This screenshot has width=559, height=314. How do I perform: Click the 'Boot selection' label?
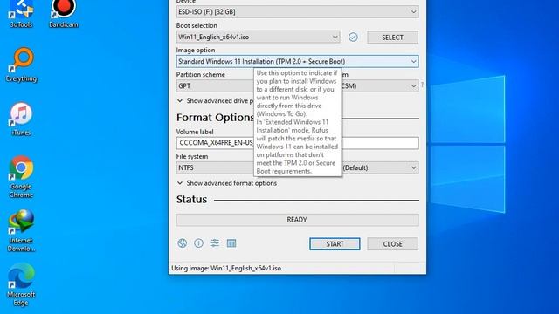(x=197, y=25)
